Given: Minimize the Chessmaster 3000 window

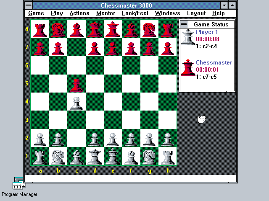Looking at the screenshot, I should [x=224, y=5].
